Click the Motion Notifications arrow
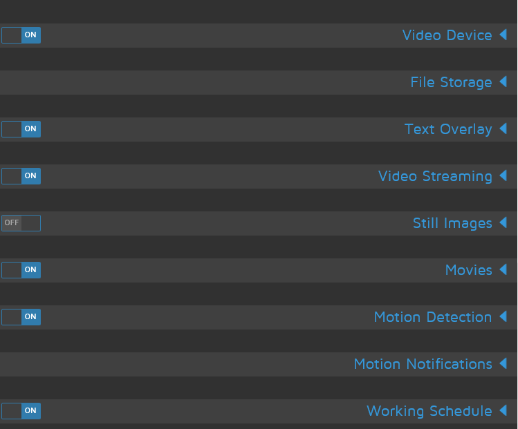 [503, 363]
